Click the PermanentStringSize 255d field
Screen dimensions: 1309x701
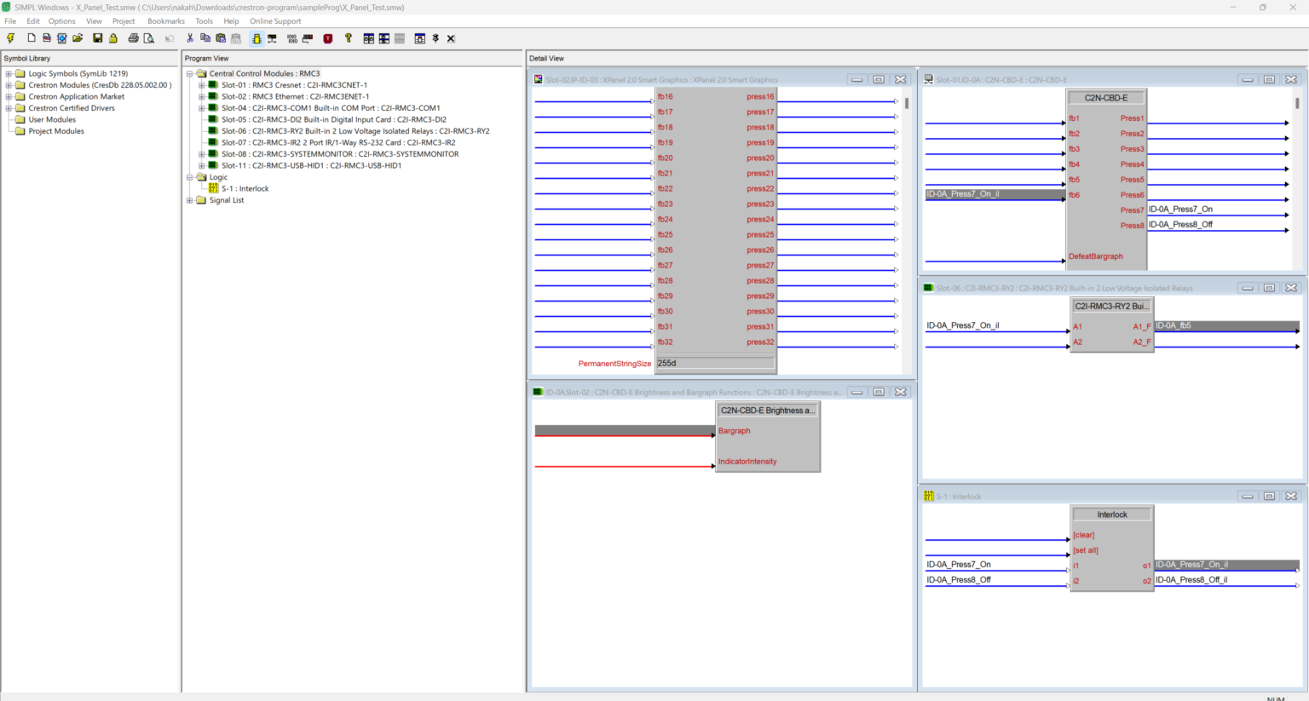[715, 364]
